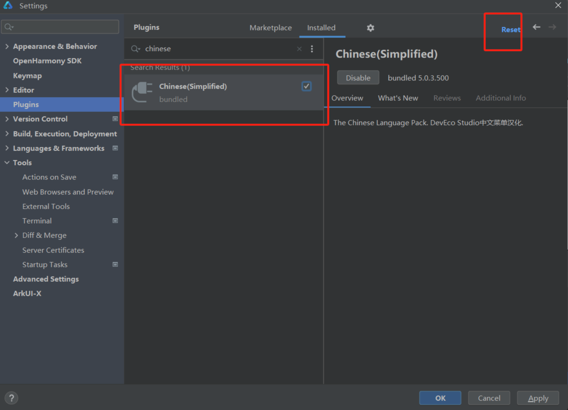Click 'bundled 5.0.3.500' version text
The image size is (568, 410).
418,78
